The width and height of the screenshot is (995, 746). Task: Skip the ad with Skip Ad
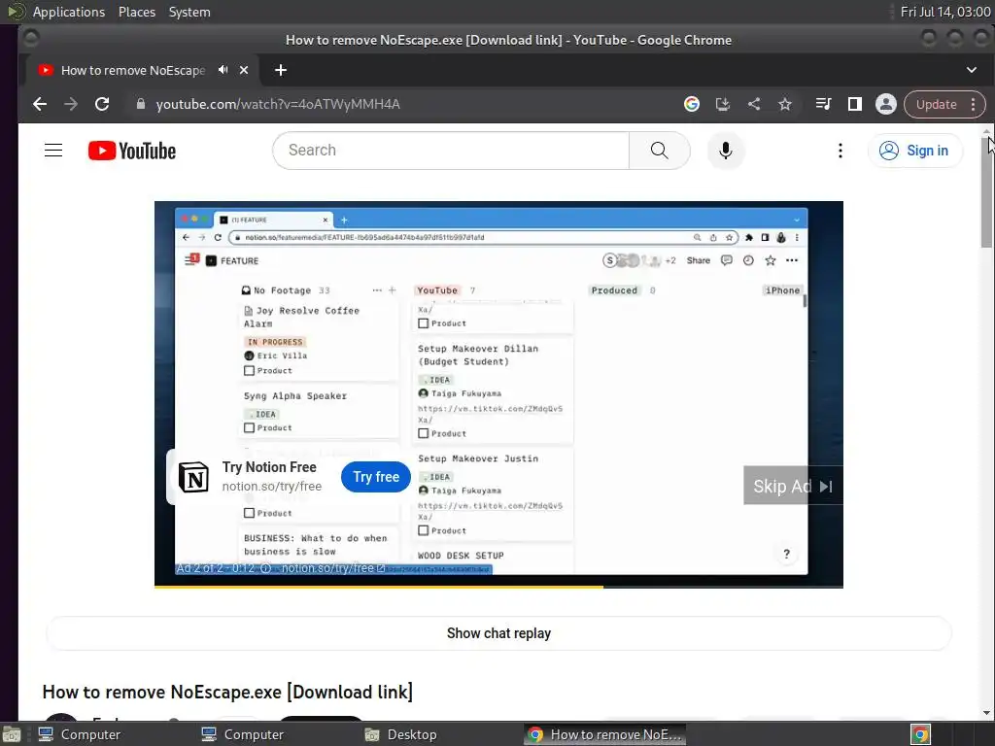(x=793, y=486)
